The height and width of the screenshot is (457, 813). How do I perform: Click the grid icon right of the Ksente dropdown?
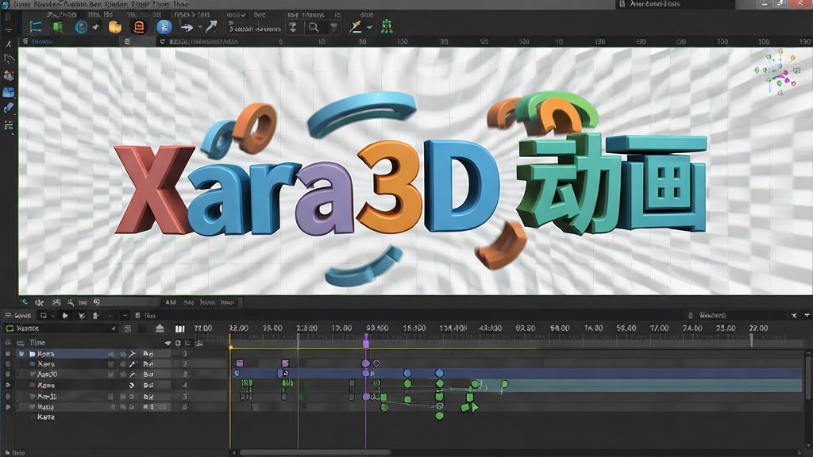128,328
